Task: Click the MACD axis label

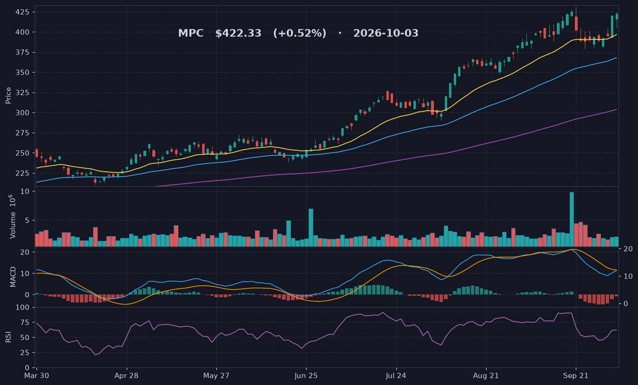Action: [13, 276]
